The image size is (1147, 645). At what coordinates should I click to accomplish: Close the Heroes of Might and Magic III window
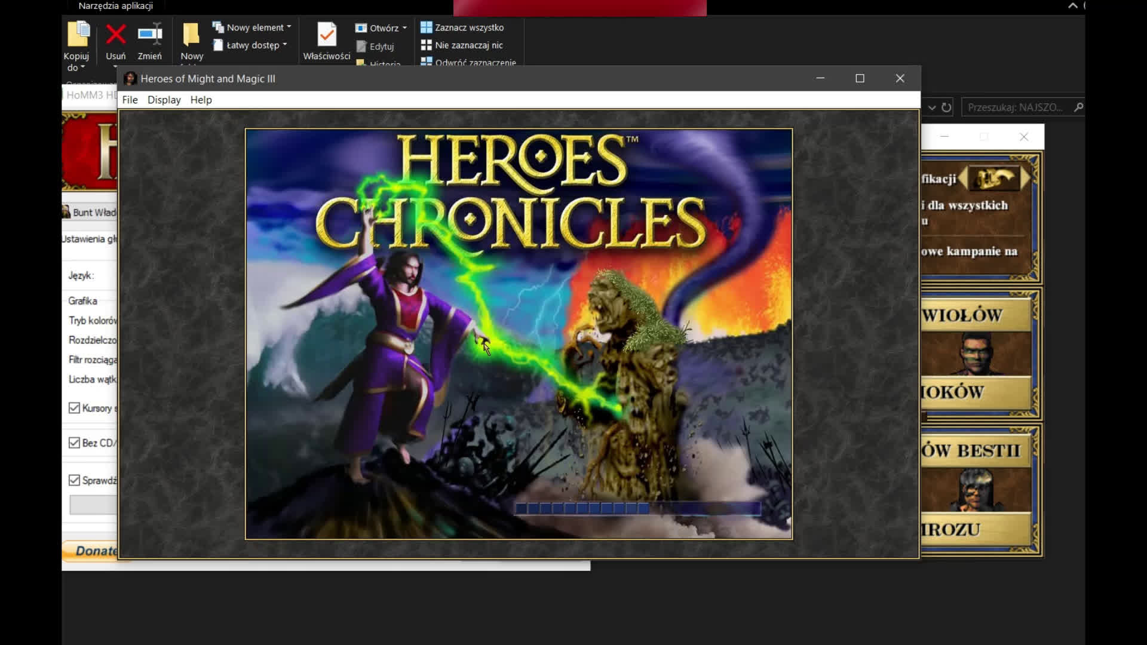click(x=900, y=78)
